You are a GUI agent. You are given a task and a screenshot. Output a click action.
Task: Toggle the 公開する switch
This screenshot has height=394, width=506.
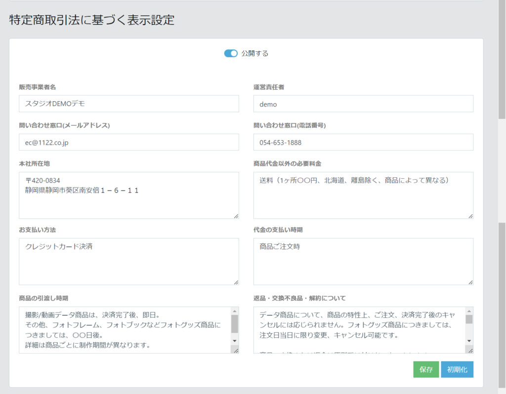click(x=231, y=53)
